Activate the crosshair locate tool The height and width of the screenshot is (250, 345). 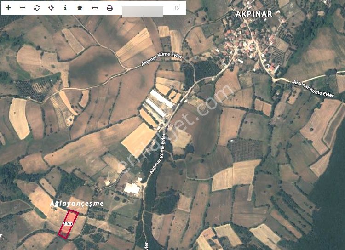pyautogui.click(x=51, y=8)
